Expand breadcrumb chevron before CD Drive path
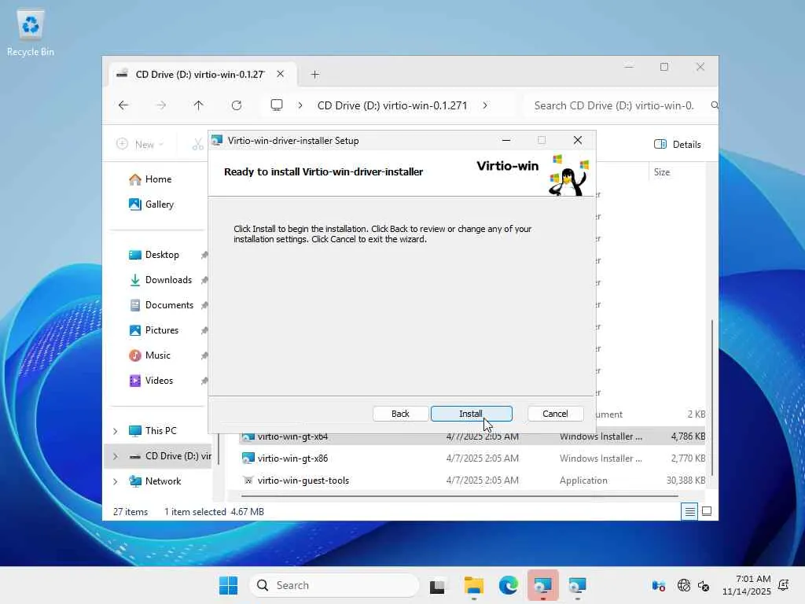This screenshot has height=604, width=805. point(300,105)
